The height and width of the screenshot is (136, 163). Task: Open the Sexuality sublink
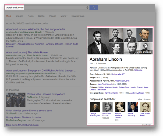pos(11,44)
